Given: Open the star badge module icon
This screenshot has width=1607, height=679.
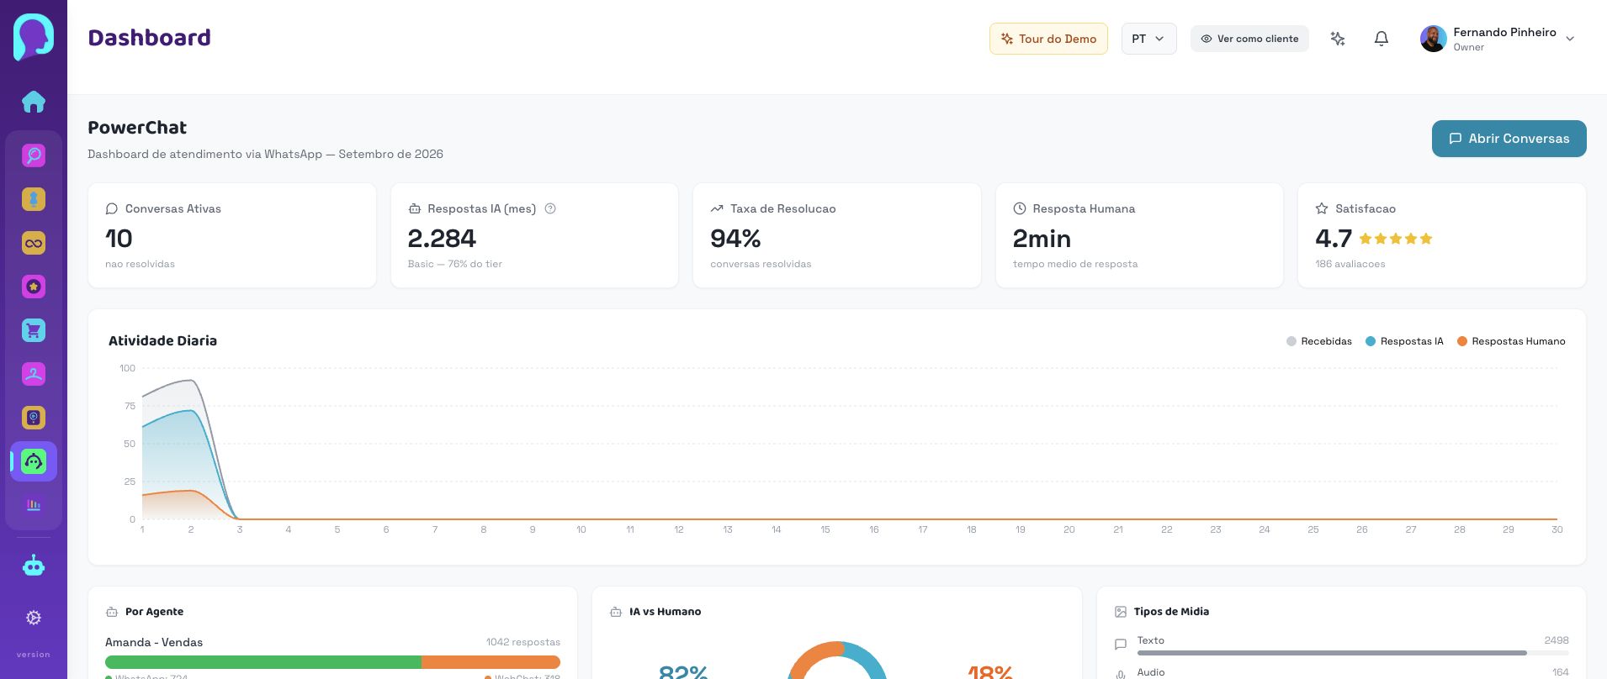Looking at the screenshot, I should [x=34, y=287].
